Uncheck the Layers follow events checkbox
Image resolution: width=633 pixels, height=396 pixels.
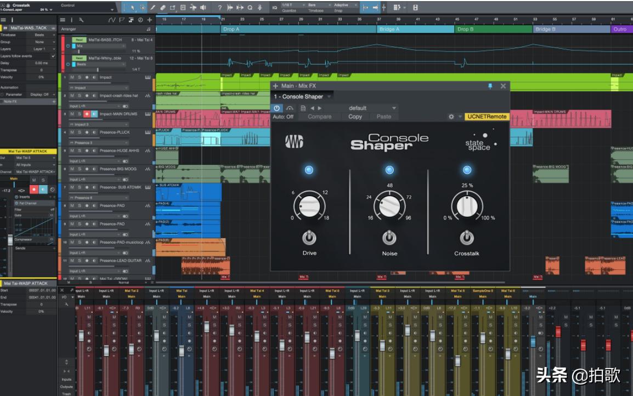point(53,56)
